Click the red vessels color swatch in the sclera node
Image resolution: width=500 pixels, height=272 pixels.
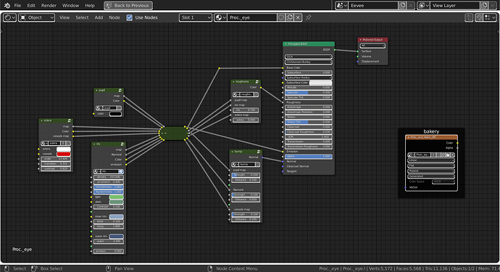[64, 154]
